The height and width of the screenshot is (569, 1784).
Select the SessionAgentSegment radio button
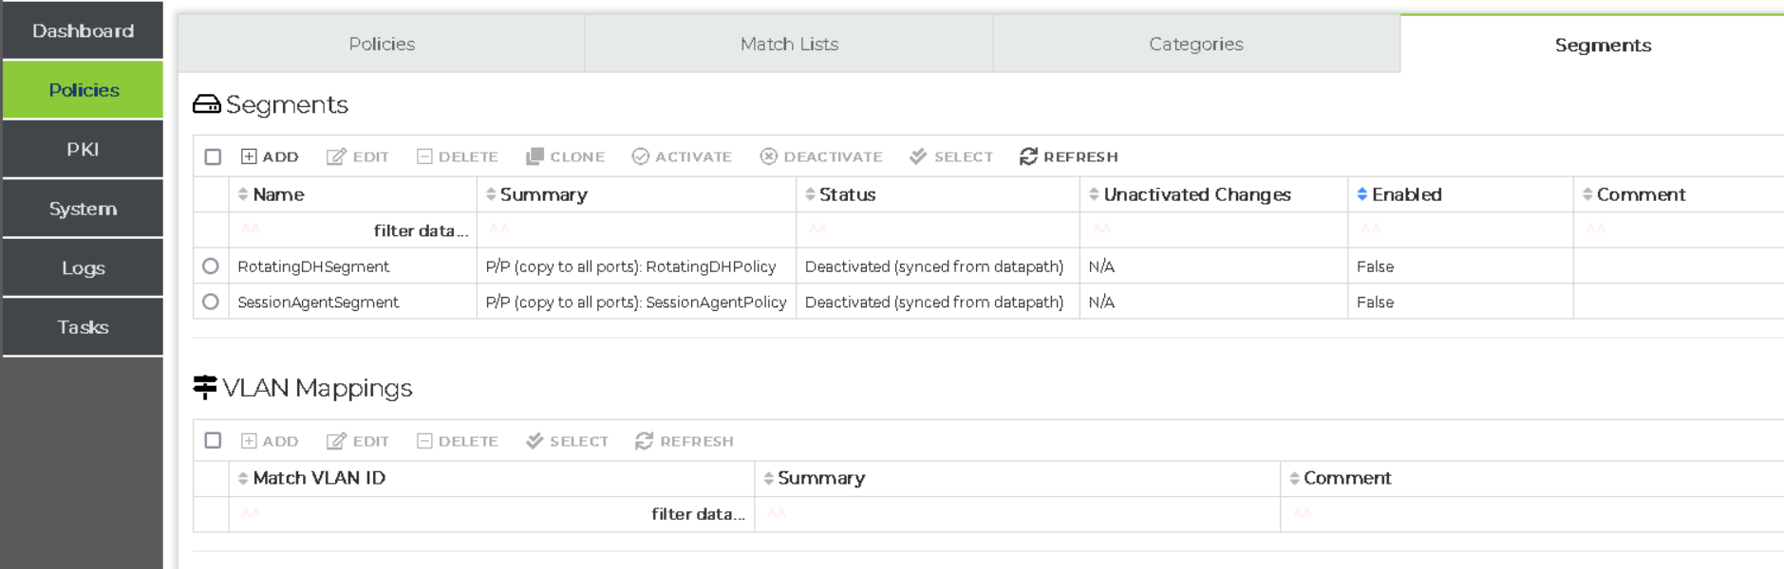pos(211,302)
